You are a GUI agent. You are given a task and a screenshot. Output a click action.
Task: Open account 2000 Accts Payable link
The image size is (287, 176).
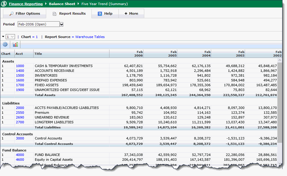(x=20, y=108)
